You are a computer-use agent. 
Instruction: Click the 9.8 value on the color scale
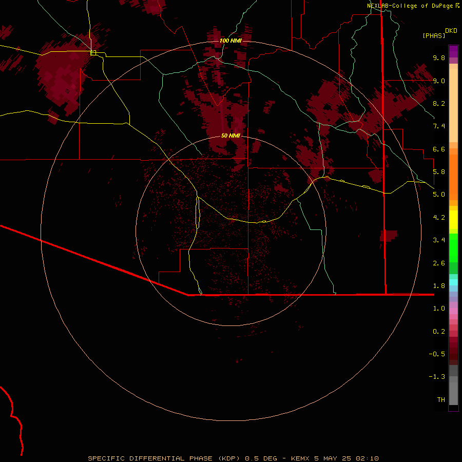[439, 57]
